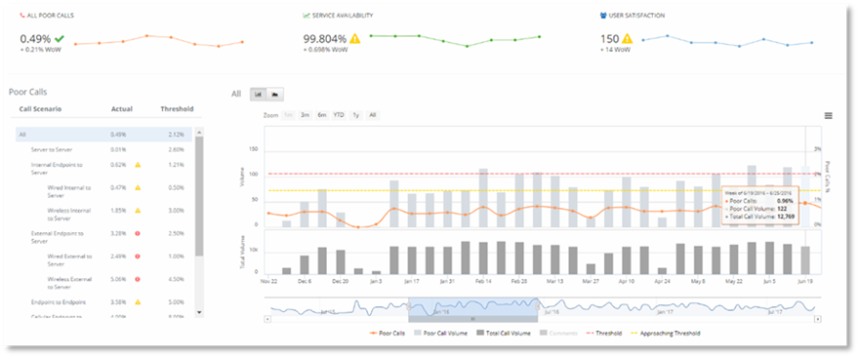Click the navigator right range handle

click(x=537, y=306)
